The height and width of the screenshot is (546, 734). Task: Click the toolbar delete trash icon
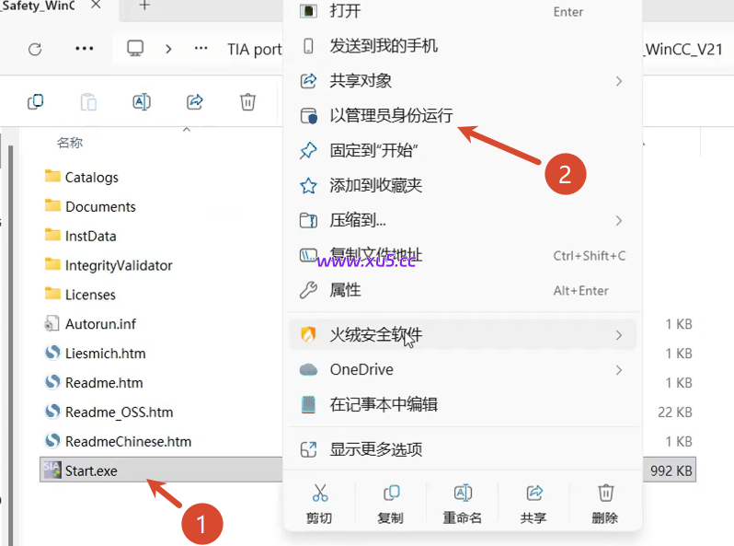point(247,102)
